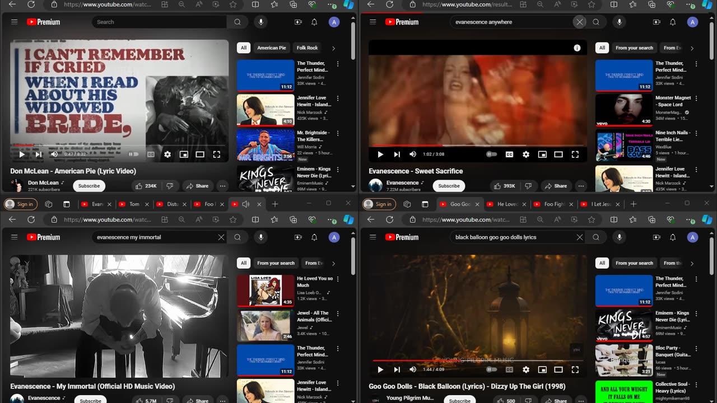This screenshot has height=403, width=717.
Task: Click voice search microphone in American Pie window
Action: [260, 22]
